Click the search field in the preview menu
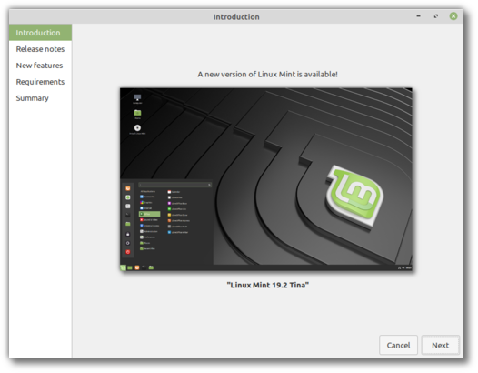 click(x=174, y=185)
